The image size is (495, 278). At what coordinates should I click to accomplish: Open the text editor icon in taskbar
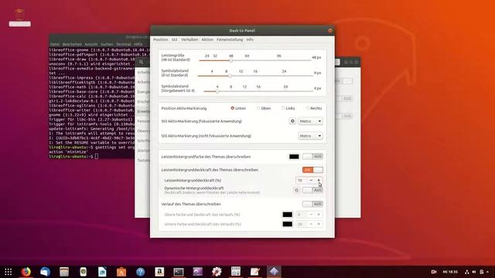254,271
